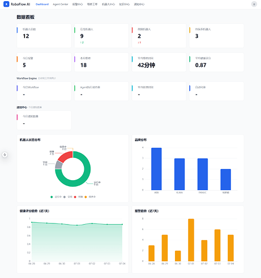This screenshot has width=261, height=278.
Task: Click the 42分钟 average repair time card
Action: [159, 62]
